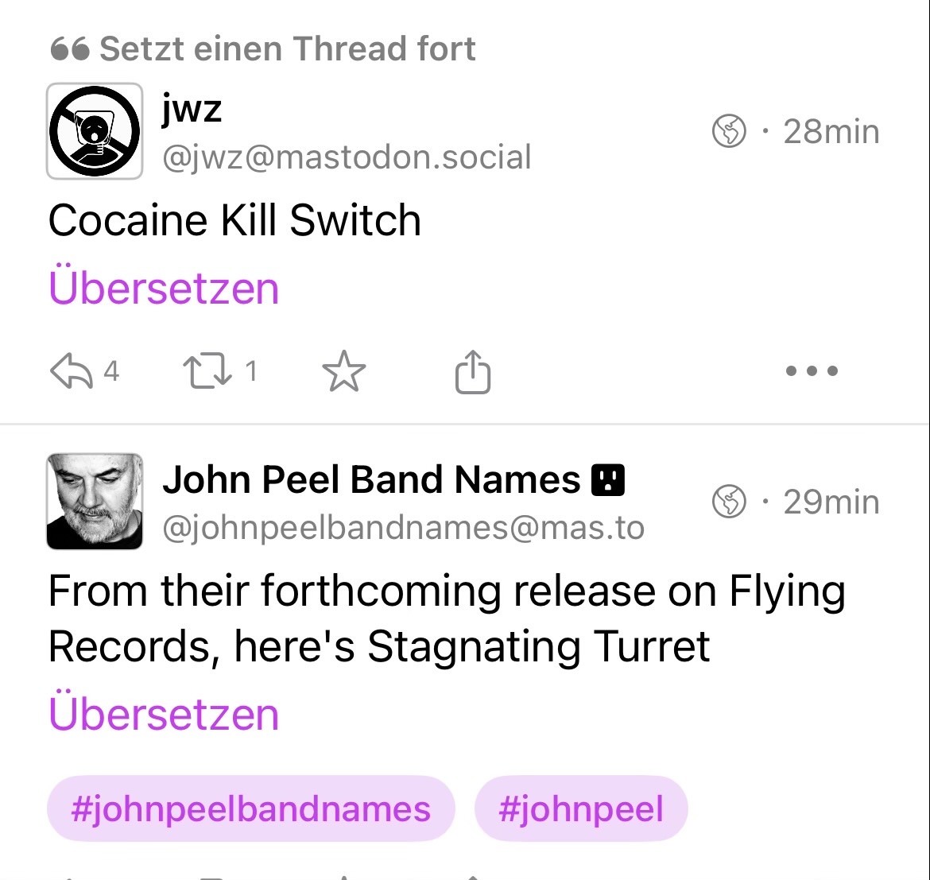Share the Cocaine Kill Switch post
The image size is (930, 880).
473,371
